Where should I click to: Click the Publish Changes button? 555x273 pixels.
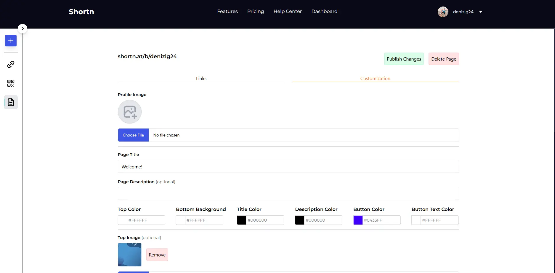click(x=404, y=59)
